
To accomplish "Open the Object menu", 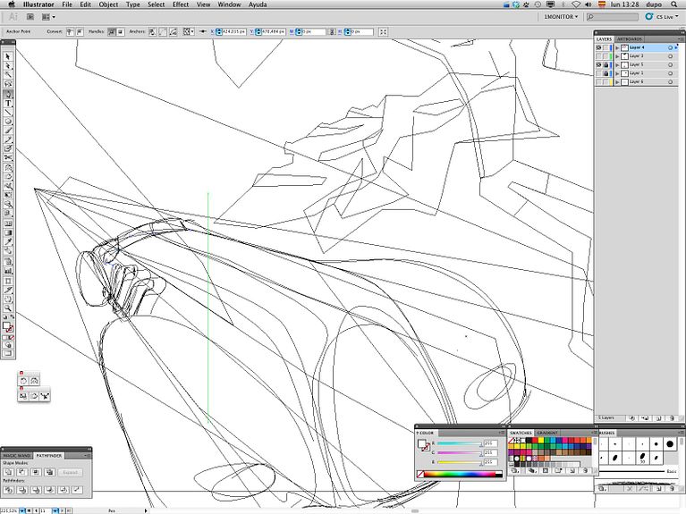I will tap(109, 4).
